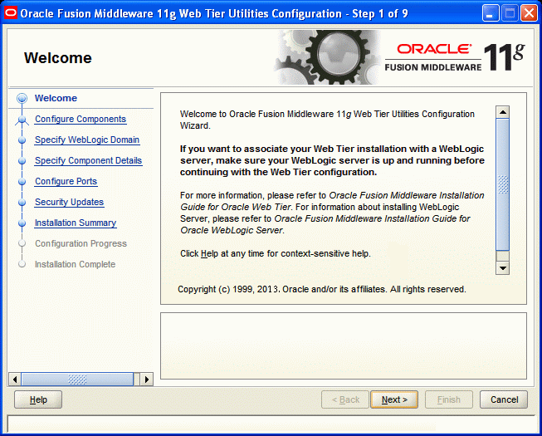This screenshot has width=542, height=436.
Task: Click the 'Click Help at any time' sentence
Action: pos(276,253)
